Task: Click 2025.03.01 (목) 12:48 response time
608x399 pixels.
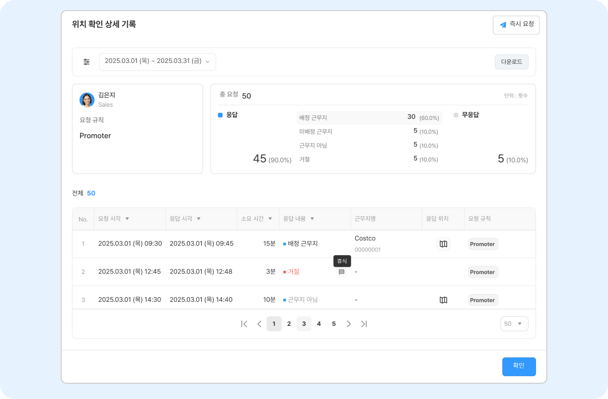Action: [x=201, y=271]
